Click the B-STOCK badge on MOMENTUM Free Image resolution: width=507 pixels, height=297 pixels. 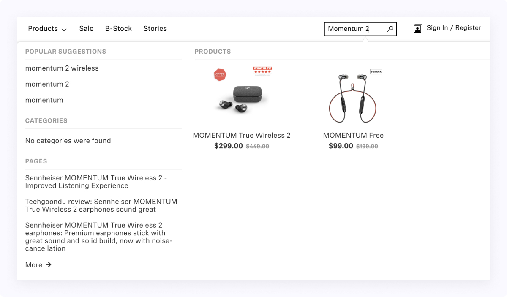click(376, 71)
